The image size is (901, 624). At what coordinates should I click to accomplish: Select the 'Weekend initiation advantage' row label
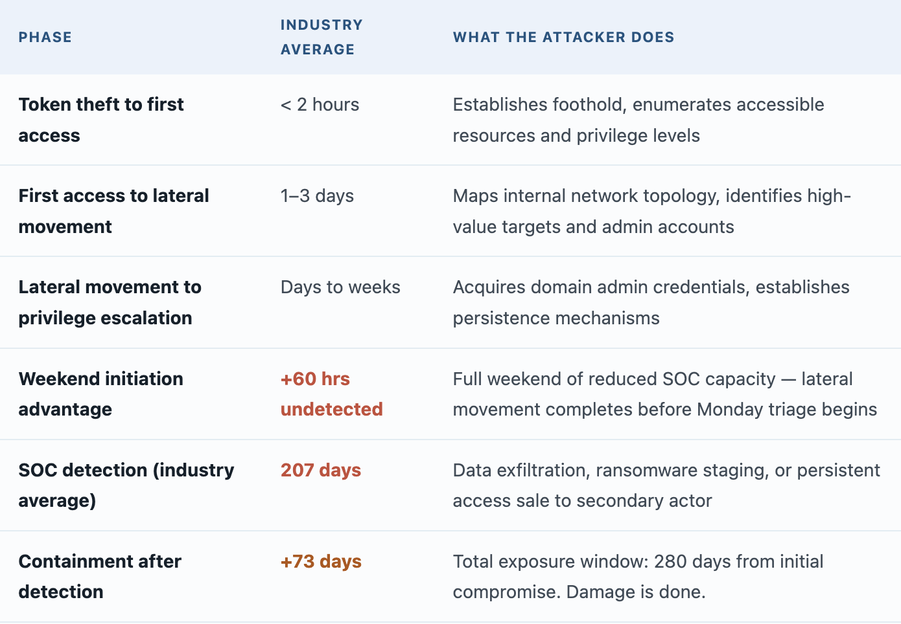click(100, 394)
